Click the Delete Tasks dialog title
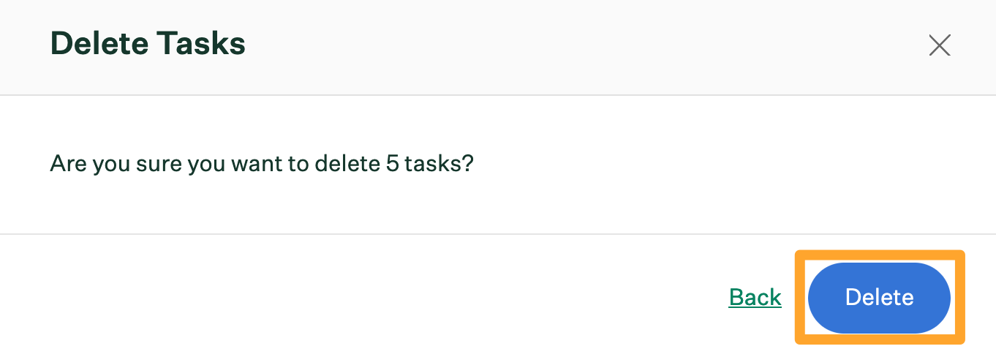Image resolution: width=996 pixels, height=357 pixels. click(148, 44)
